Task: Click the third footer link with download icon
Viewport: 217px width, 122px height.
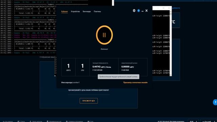Action: pos(36,121)
